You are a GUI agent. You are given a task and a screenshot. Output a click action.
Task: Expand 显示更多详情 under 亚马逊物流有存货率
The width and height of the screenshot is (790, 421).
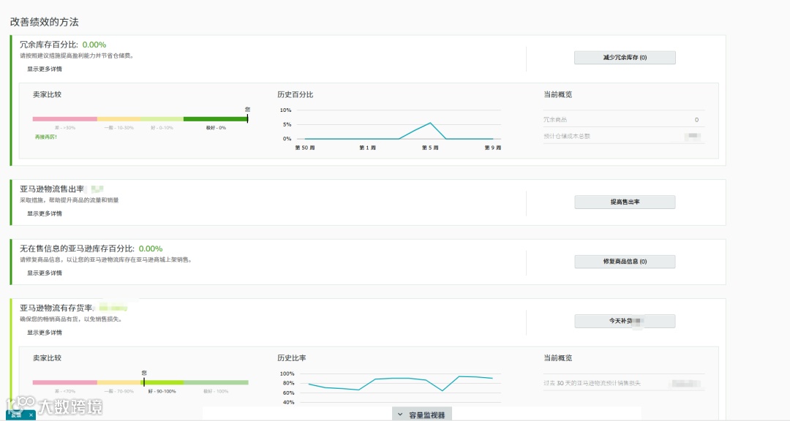click(x=45, y=333)
